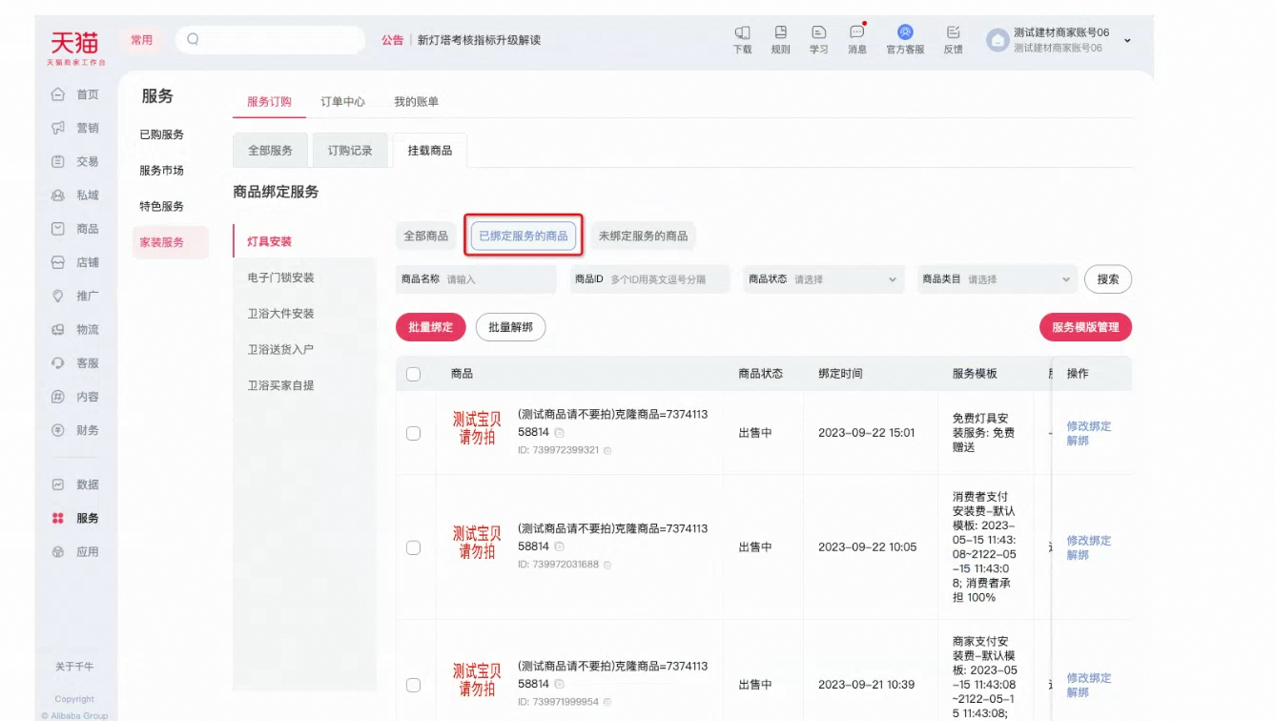Click the 搜索 button

coord(1108,279)
